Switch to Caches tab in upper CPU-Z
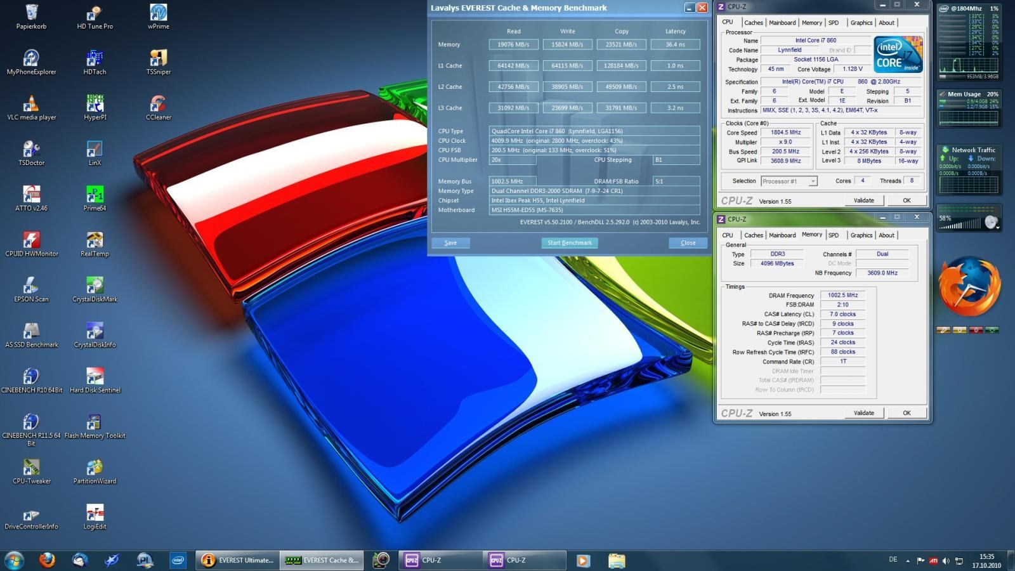Viewport: 1015px width, 571px height. coord(754,23)
